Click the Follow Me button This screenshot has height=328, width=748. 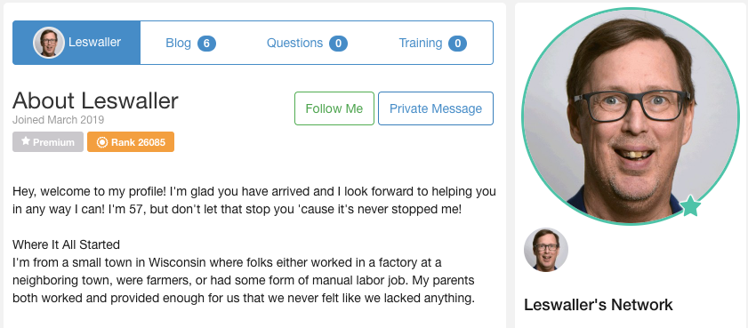coord(334,108)
